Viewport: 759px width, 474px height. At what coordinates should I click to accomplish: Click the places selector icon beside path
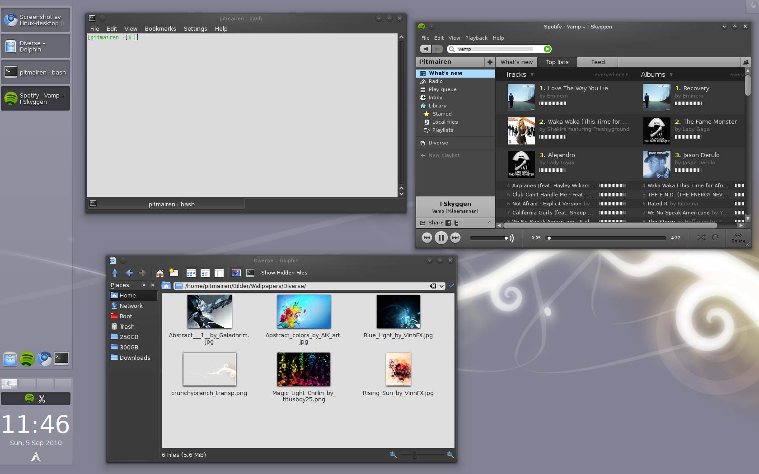[166, 286]
